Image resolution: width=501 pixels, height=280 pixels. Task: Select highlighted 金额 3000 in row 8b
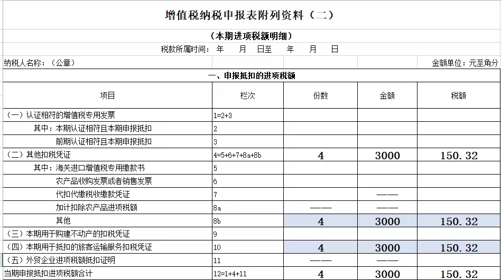pyautogui.click(x=387, y=220)
